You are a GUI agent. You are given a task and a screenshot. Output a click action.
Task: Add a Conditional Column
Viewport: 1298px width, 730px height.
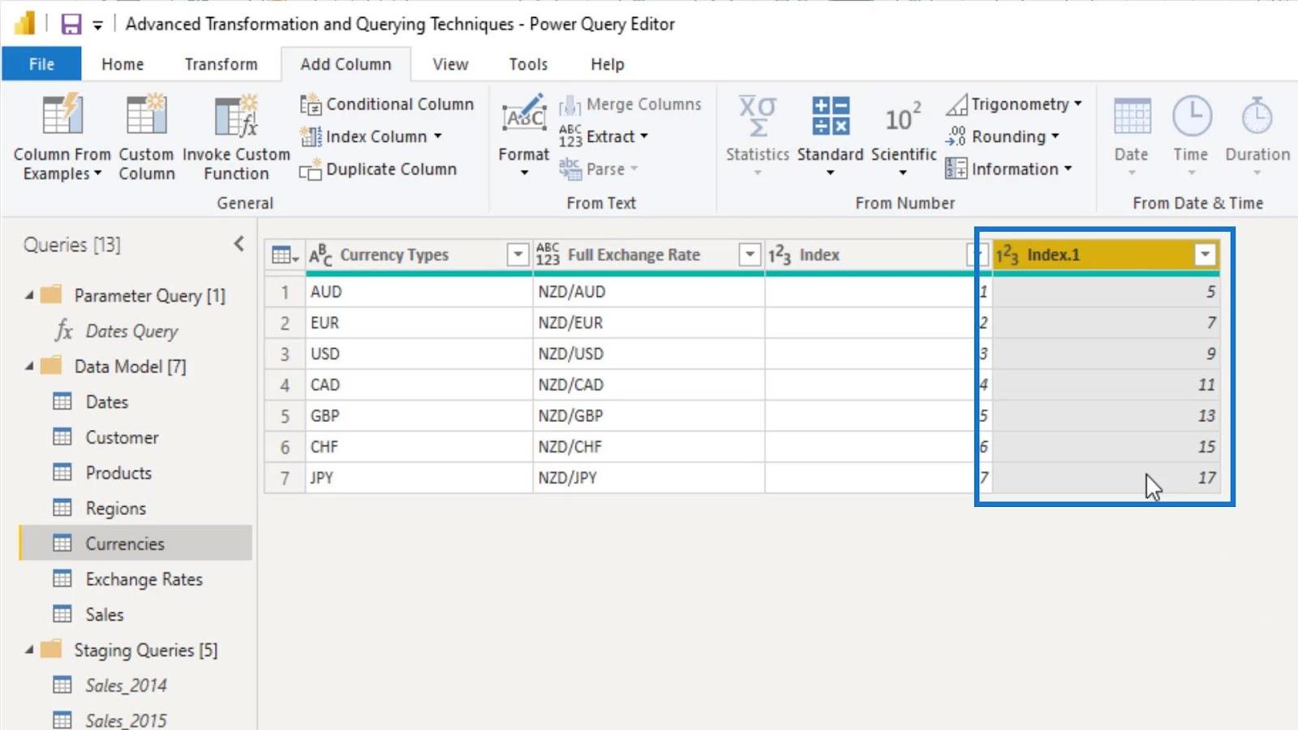pos(387,104)
